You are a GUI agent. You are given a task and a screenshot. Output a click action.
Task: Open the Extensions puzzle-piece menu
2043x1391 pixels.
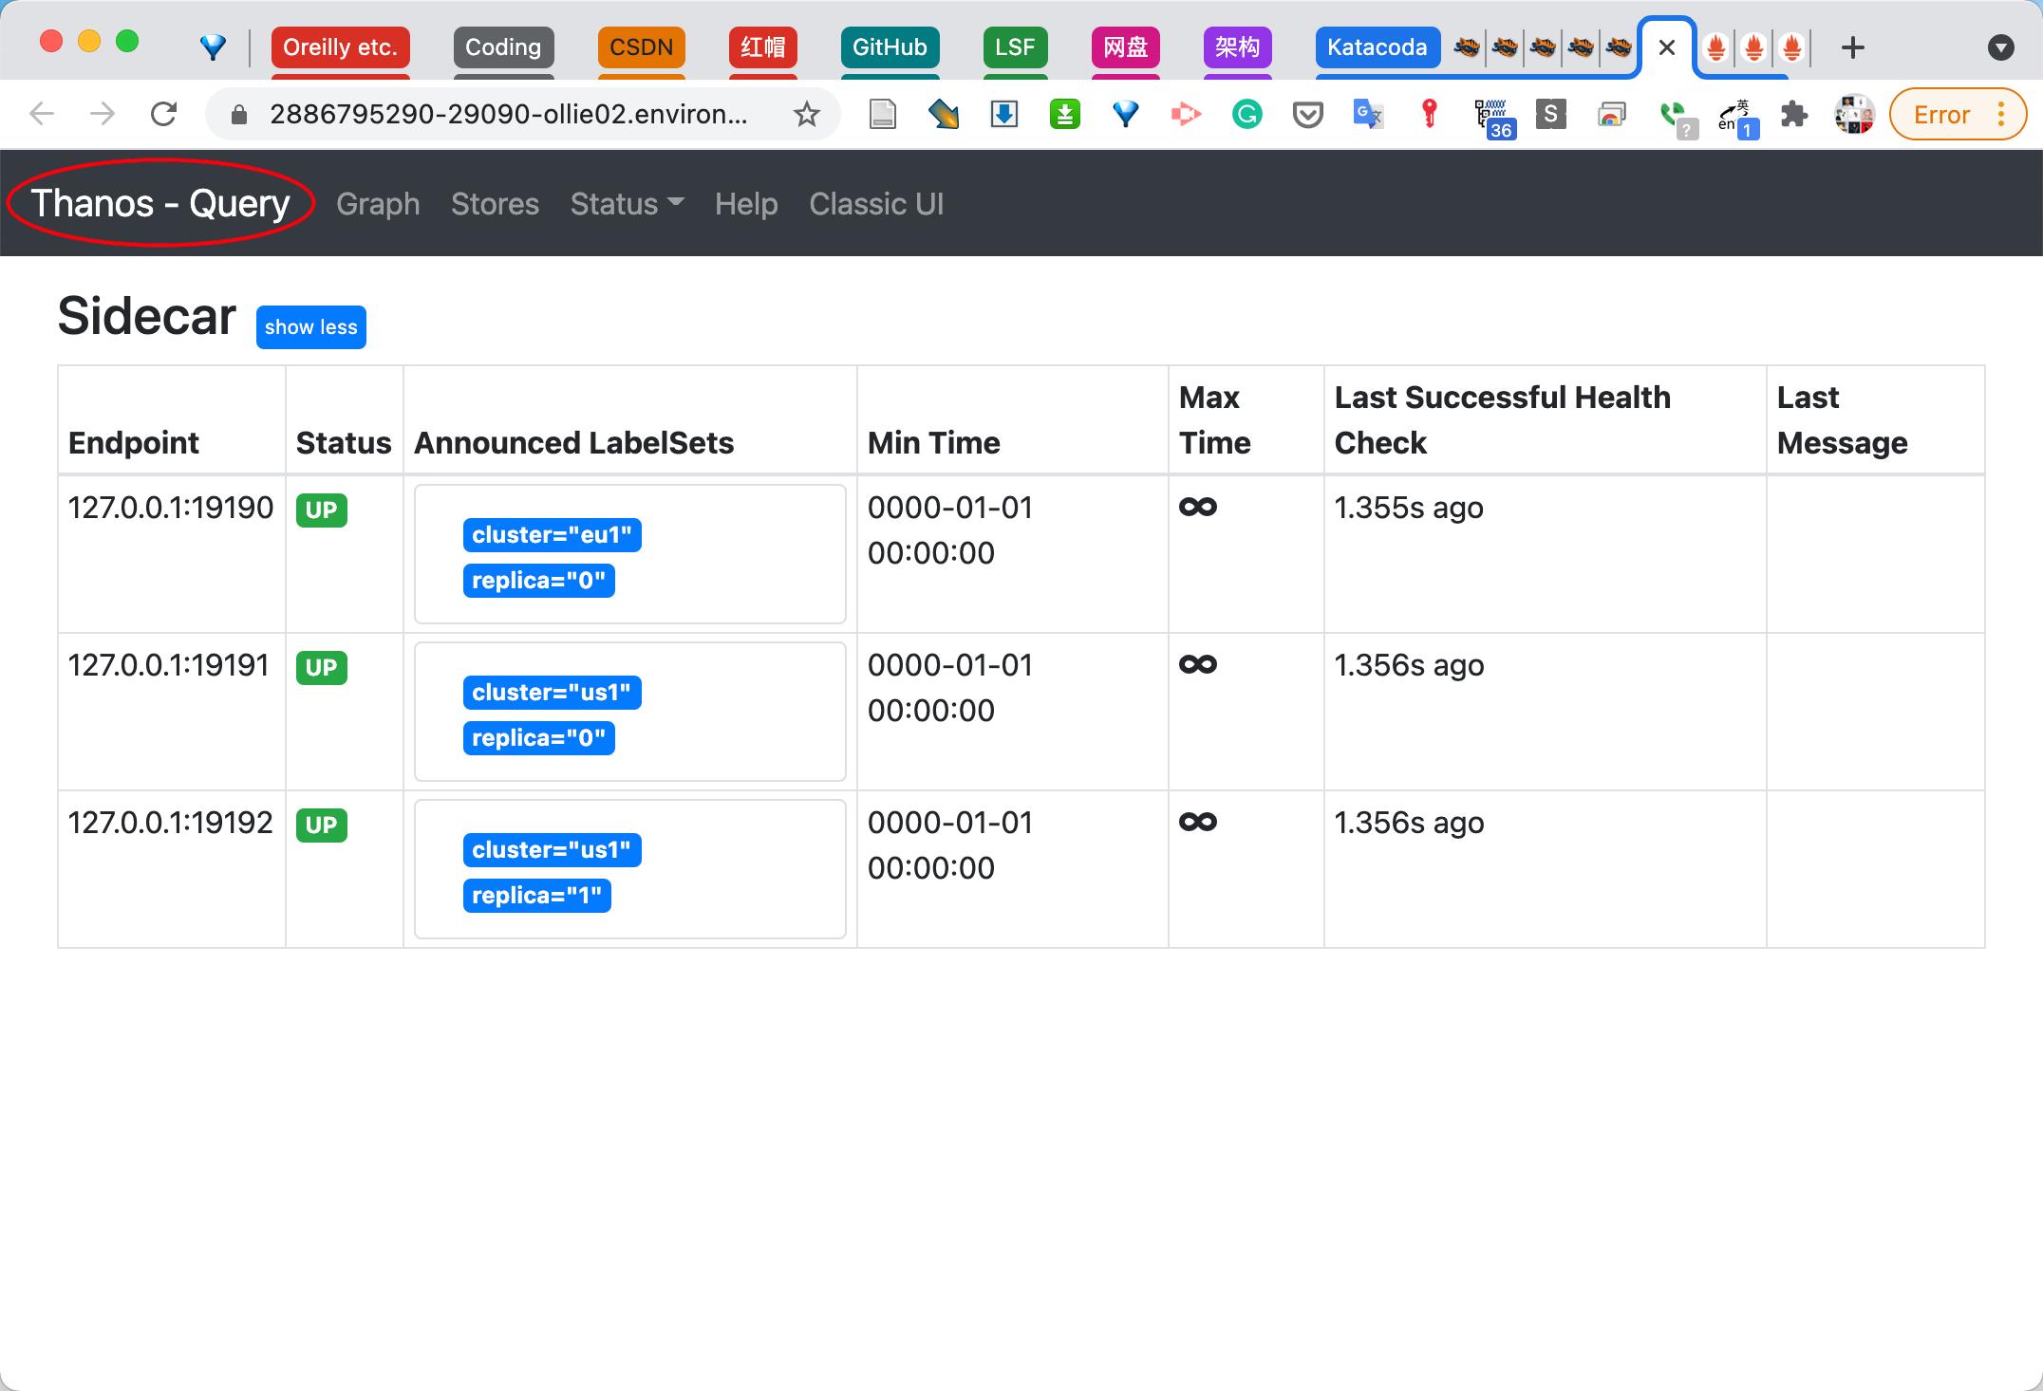click(1794, 115)
